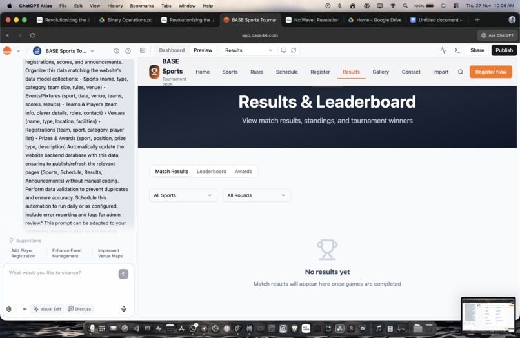Expand the BASE Sports To... app name chevron
Screen dimensions: 520x338
click(x=92, y=51)
